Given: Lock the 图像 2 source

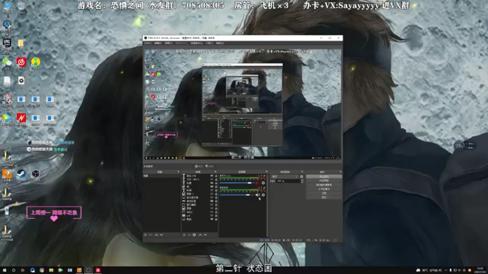Looking at the screenshot, I should click(x=216, y=194).
